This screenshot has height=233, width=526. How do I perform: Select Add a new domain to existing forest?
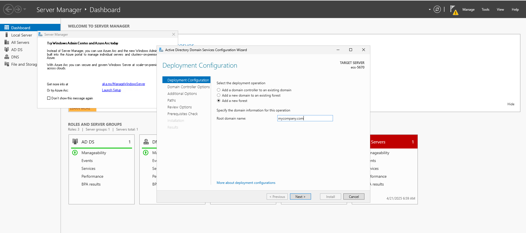click(219, 95)
